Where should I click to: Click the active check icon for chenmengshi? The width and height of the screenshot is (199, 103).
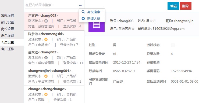[x=46, y=39]
